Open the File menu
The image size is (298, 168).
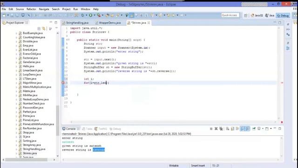click(x=4, y=9)
